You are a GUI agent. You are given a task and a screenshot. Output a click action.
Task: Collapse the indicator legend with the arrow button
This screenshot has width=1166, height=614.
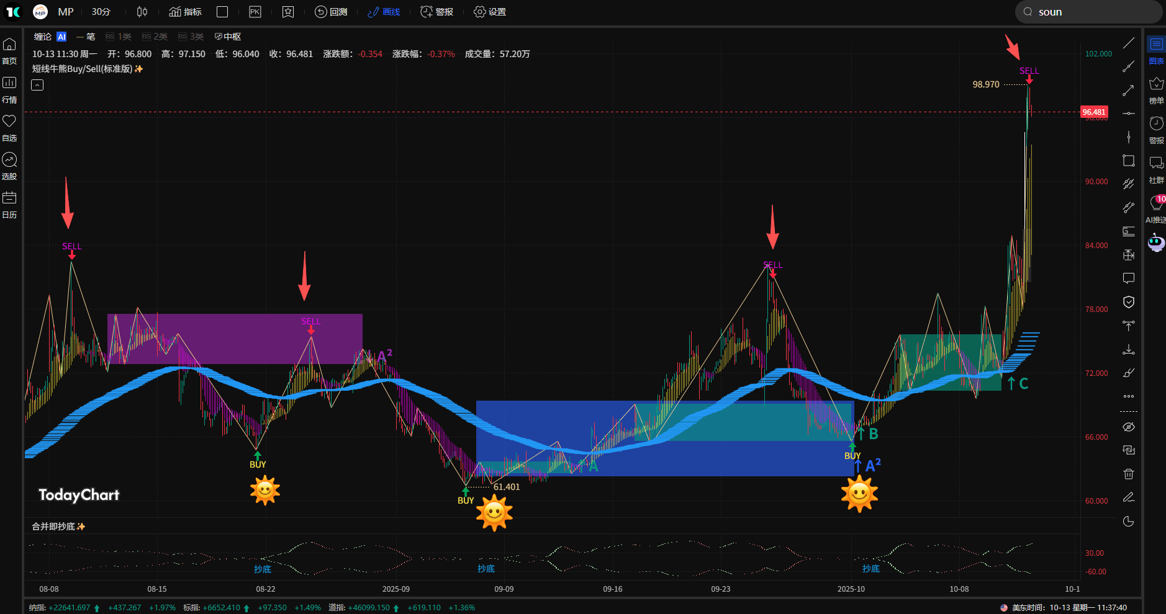pyautogui.click(x=37, y=84)
